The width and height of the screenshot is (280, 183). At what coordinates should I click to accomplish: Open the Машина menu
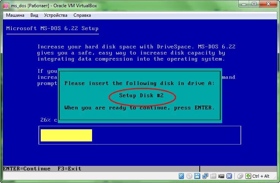point(15,15)
